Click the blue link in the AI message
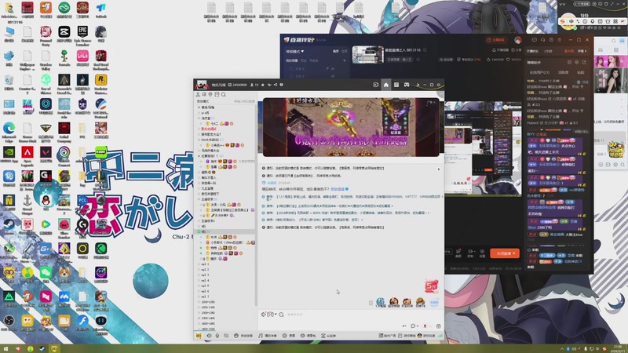 pos(338,189)
